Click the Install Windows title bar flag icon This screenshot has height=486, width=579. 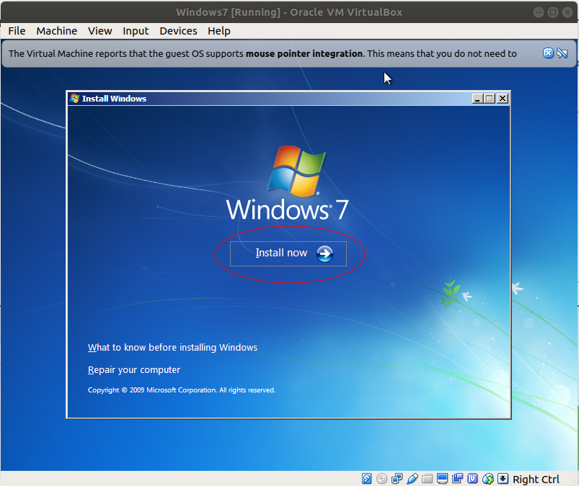(x=74, y=99)
